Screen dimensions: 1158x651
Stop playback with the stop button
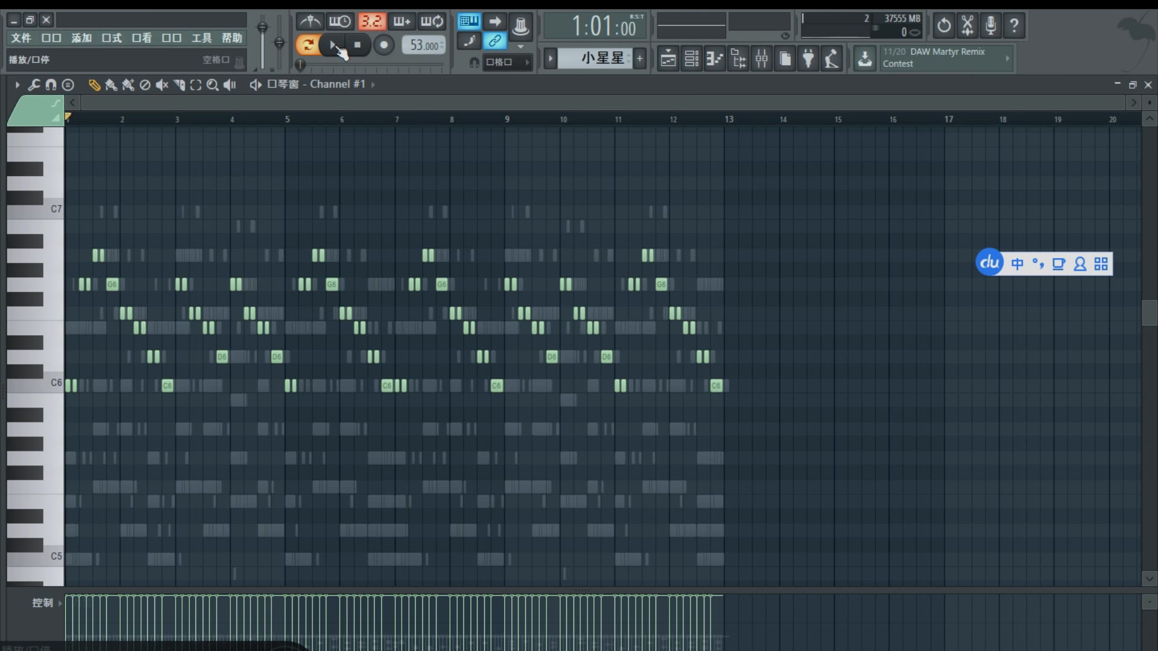tap(358, 45)
